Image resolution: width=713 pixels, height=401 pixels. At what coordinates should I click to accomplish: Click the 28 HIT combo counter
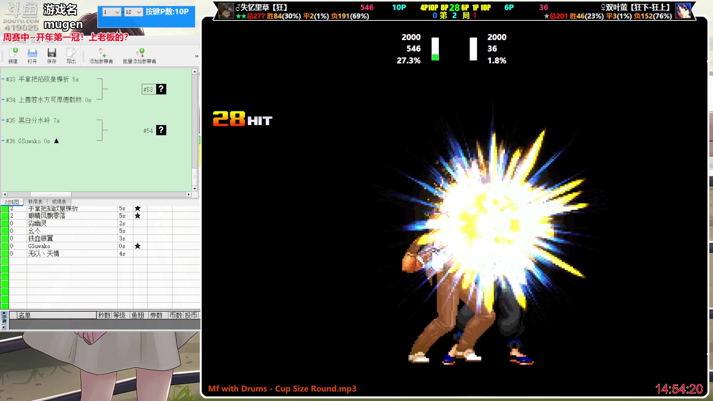pos(242,119)
